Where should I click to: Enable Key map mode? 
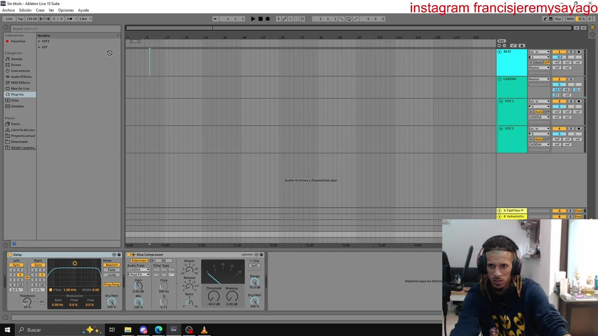point(558,19)
